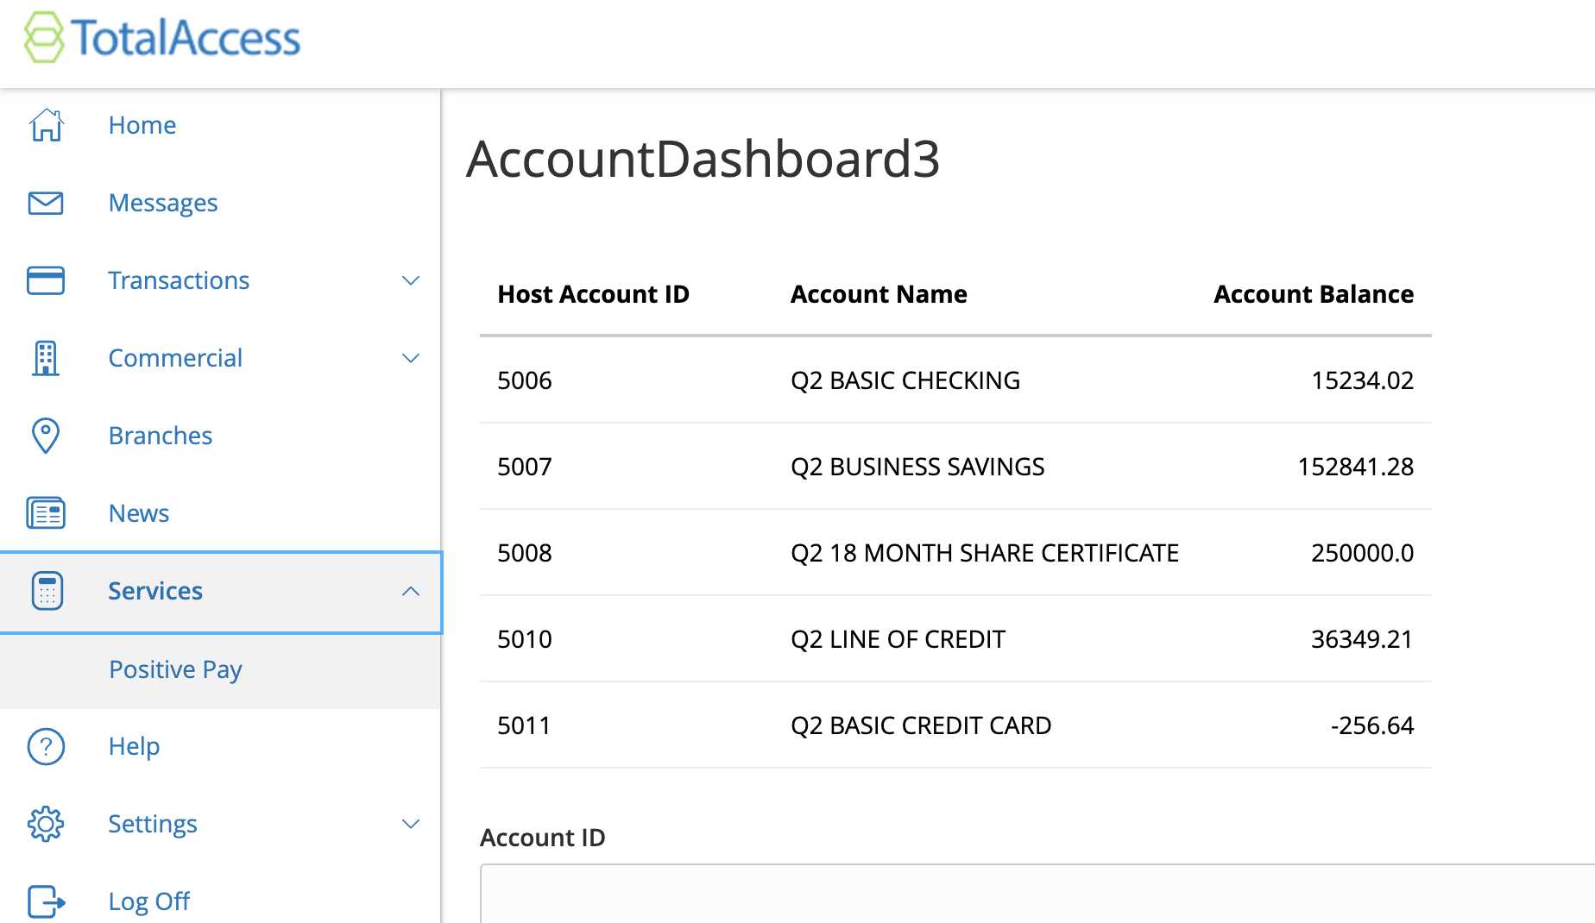Viewport: 1595px width, 923px height.
Task: Click the Messages envelope icon
Action: 46,203
